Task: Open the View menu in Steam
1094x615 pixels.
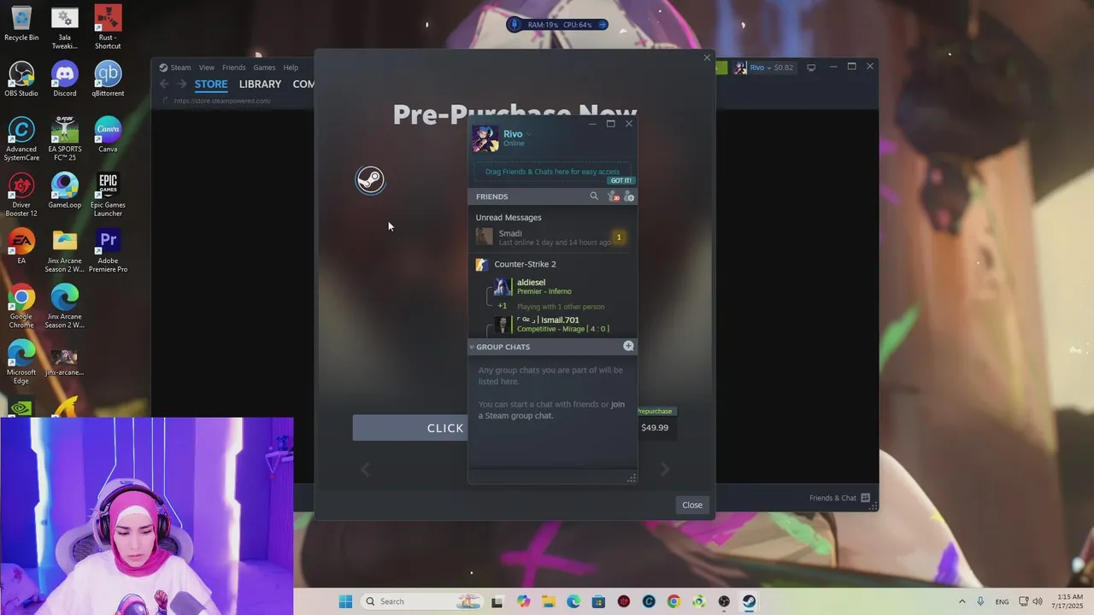Action: coord(207,67)
